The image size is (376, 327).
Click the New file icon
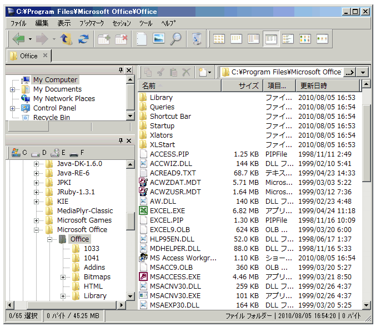click(x=203, y=72)
